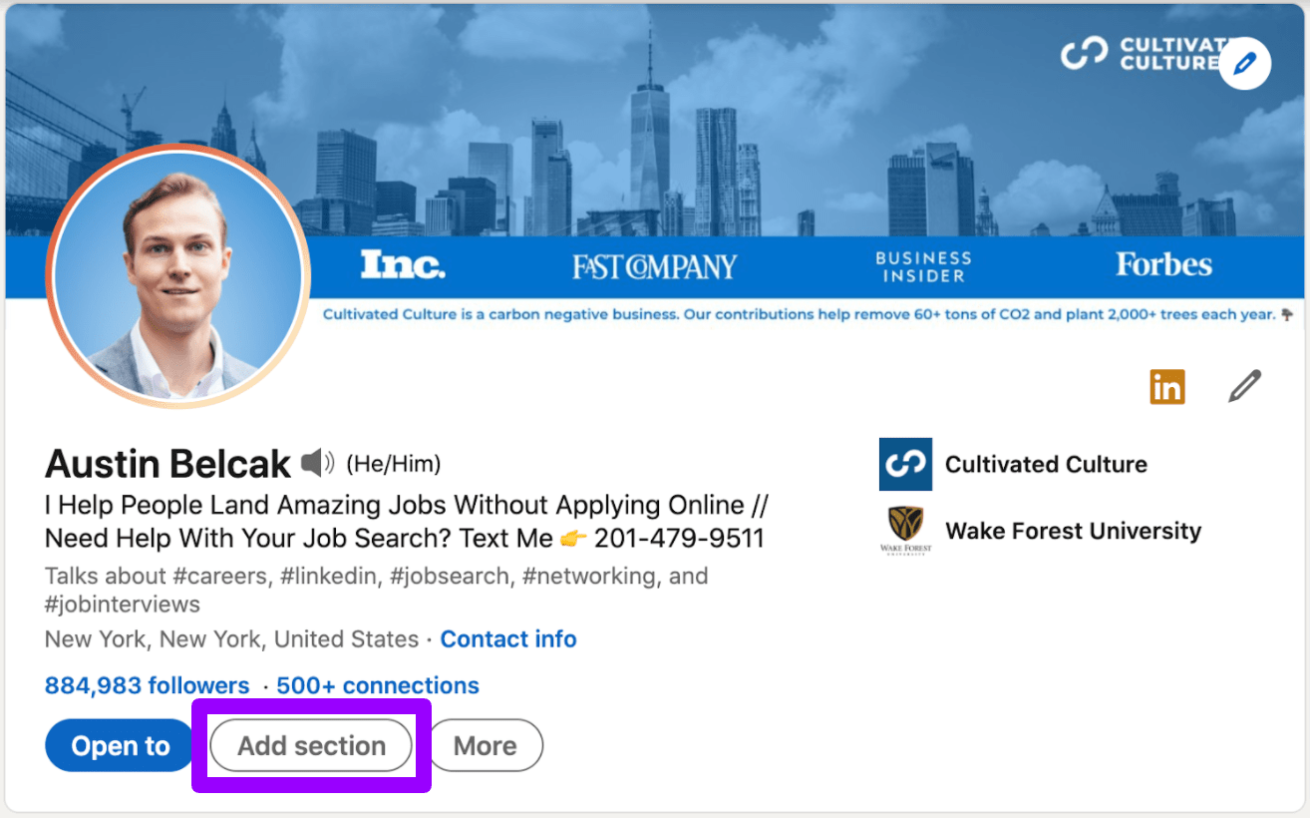Image resolution: width=1310 pixels, height=818 pixels.
Task: Click the Cultivated Culture company logo
Action: tap(905, 464)
